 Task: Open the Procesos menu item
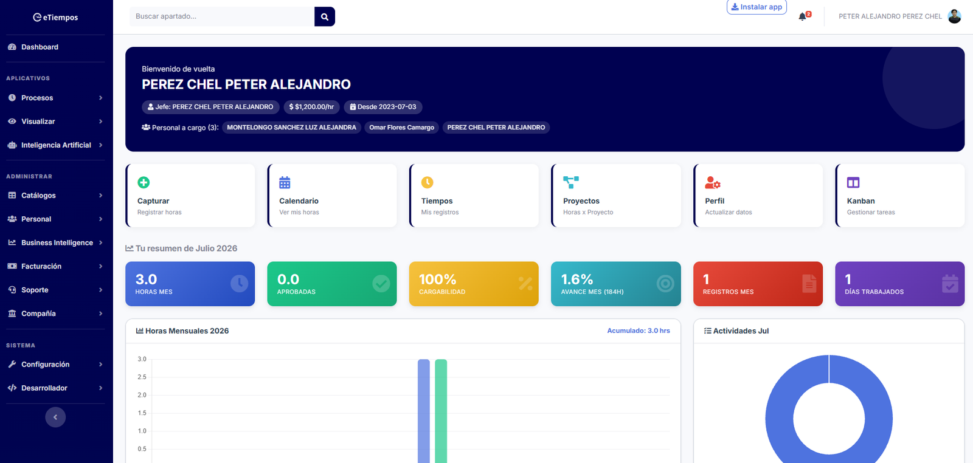(x=55, y=98)
